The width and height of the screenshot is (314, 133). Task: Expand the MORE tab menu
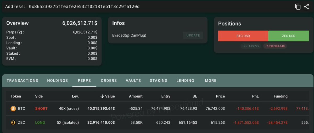pos(211,80)
